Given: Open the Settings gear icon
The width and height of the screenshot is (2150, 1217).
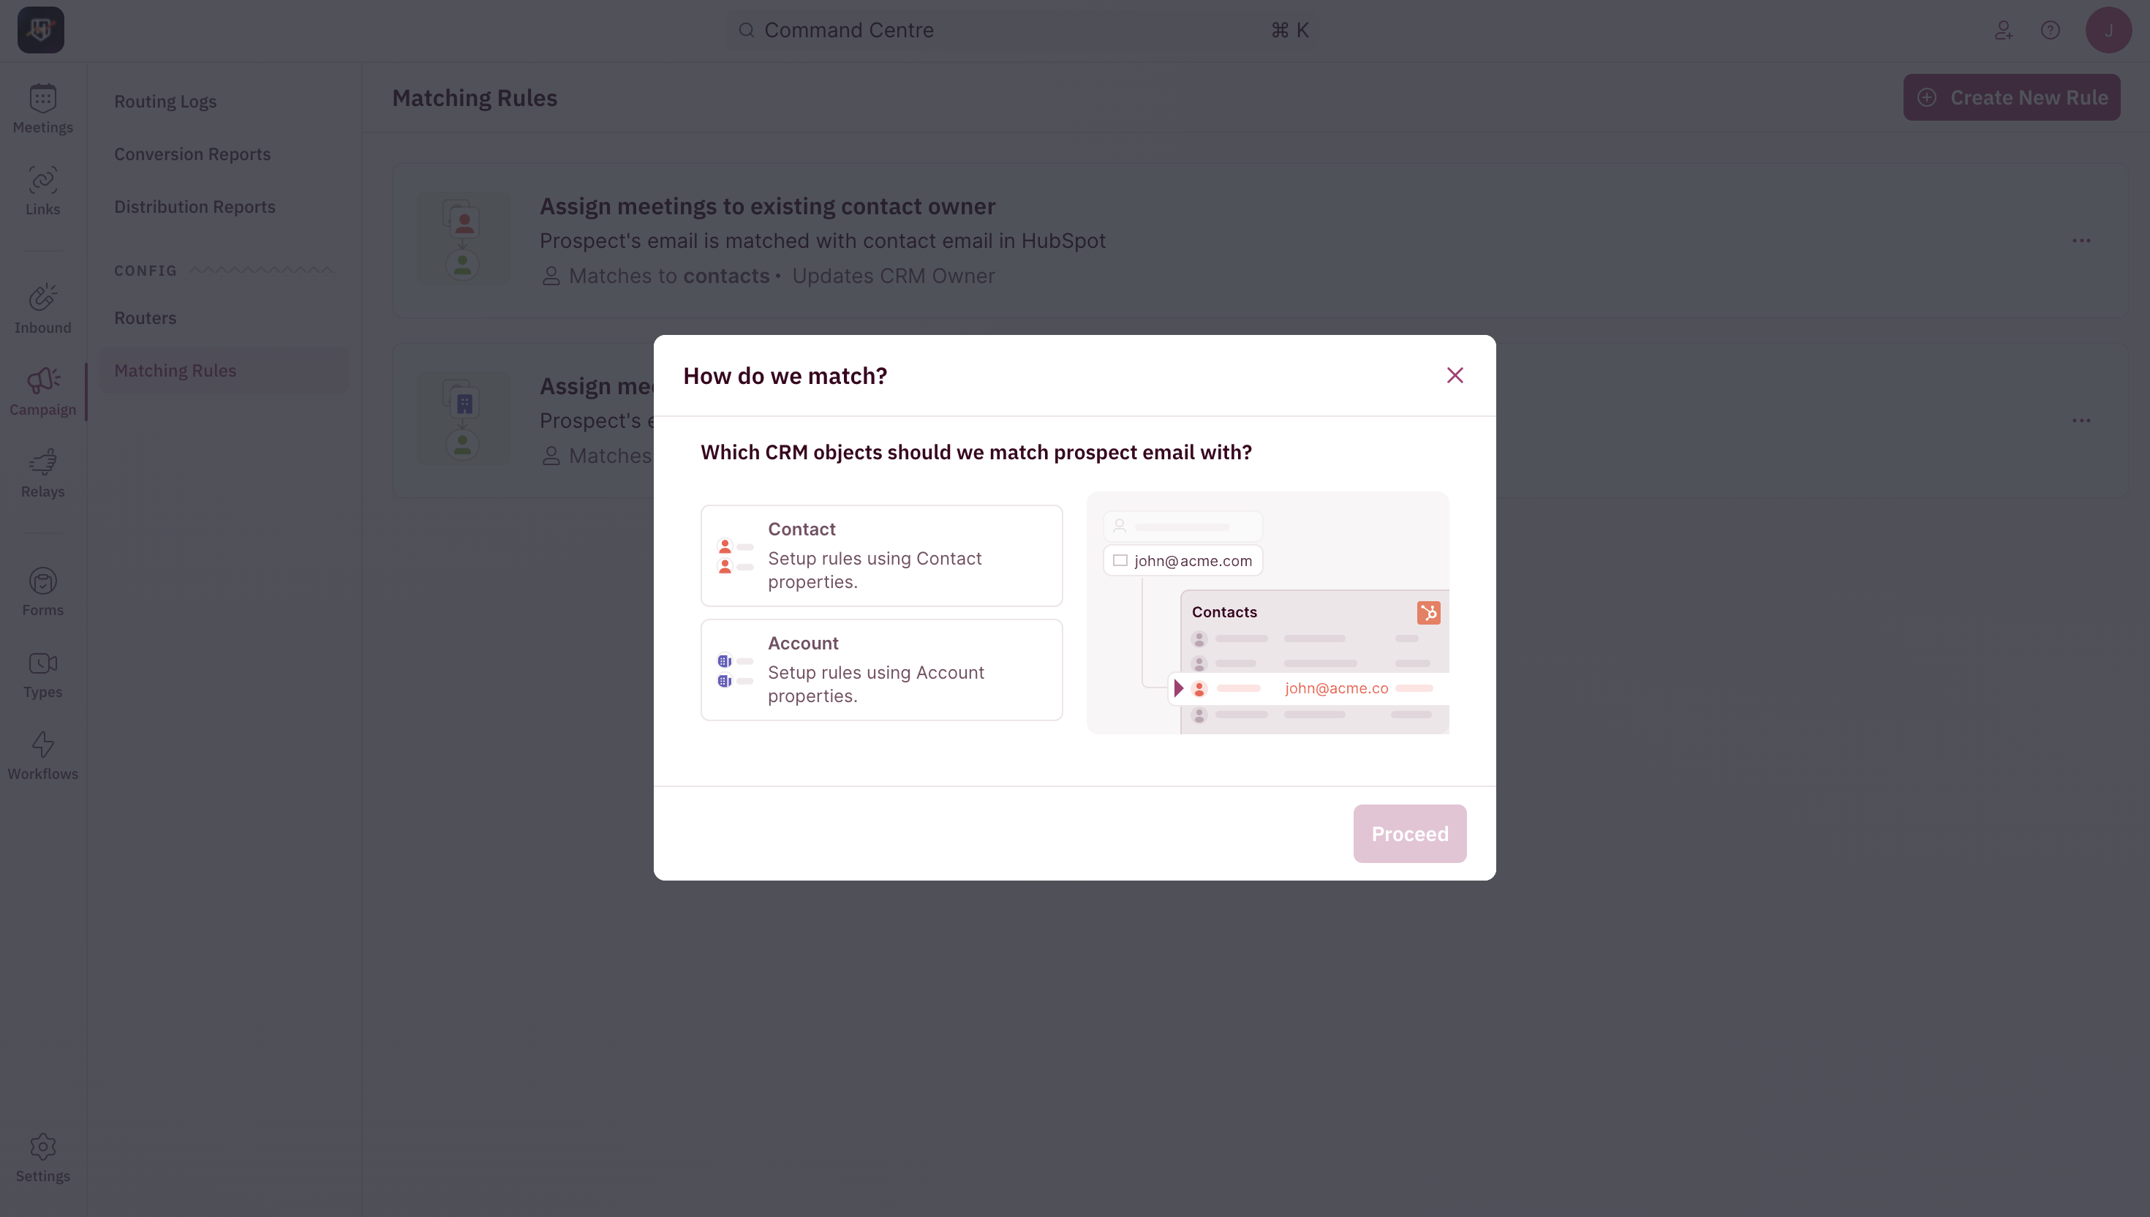Looking at the screenshot, I should point(42,1147).
